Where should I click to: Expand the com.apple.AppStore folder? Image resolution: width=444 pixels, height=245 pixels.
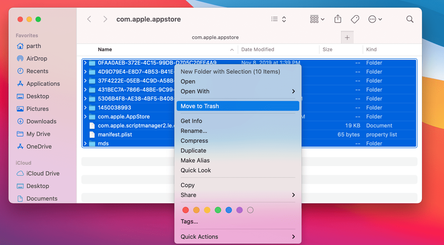(x=85, y=116)
